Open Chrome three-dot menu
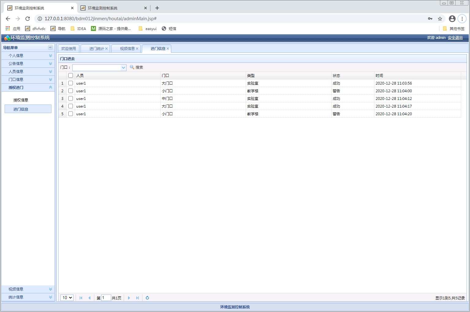Screen dimensions: 470x312 [462, 19]
